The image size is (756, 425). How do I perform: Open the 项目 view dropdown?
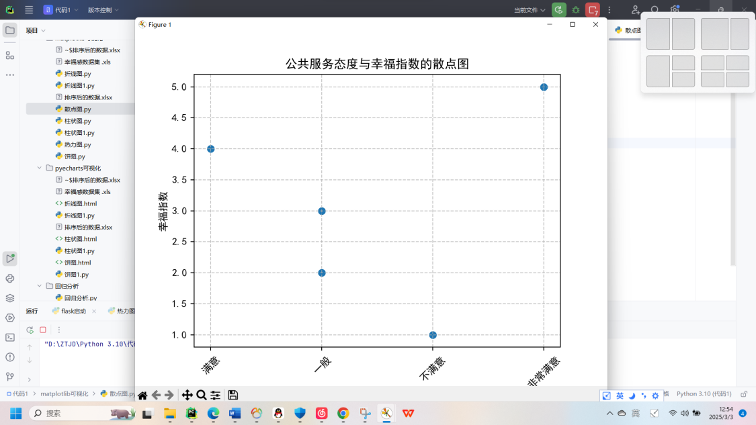click(x=36, y=30)
